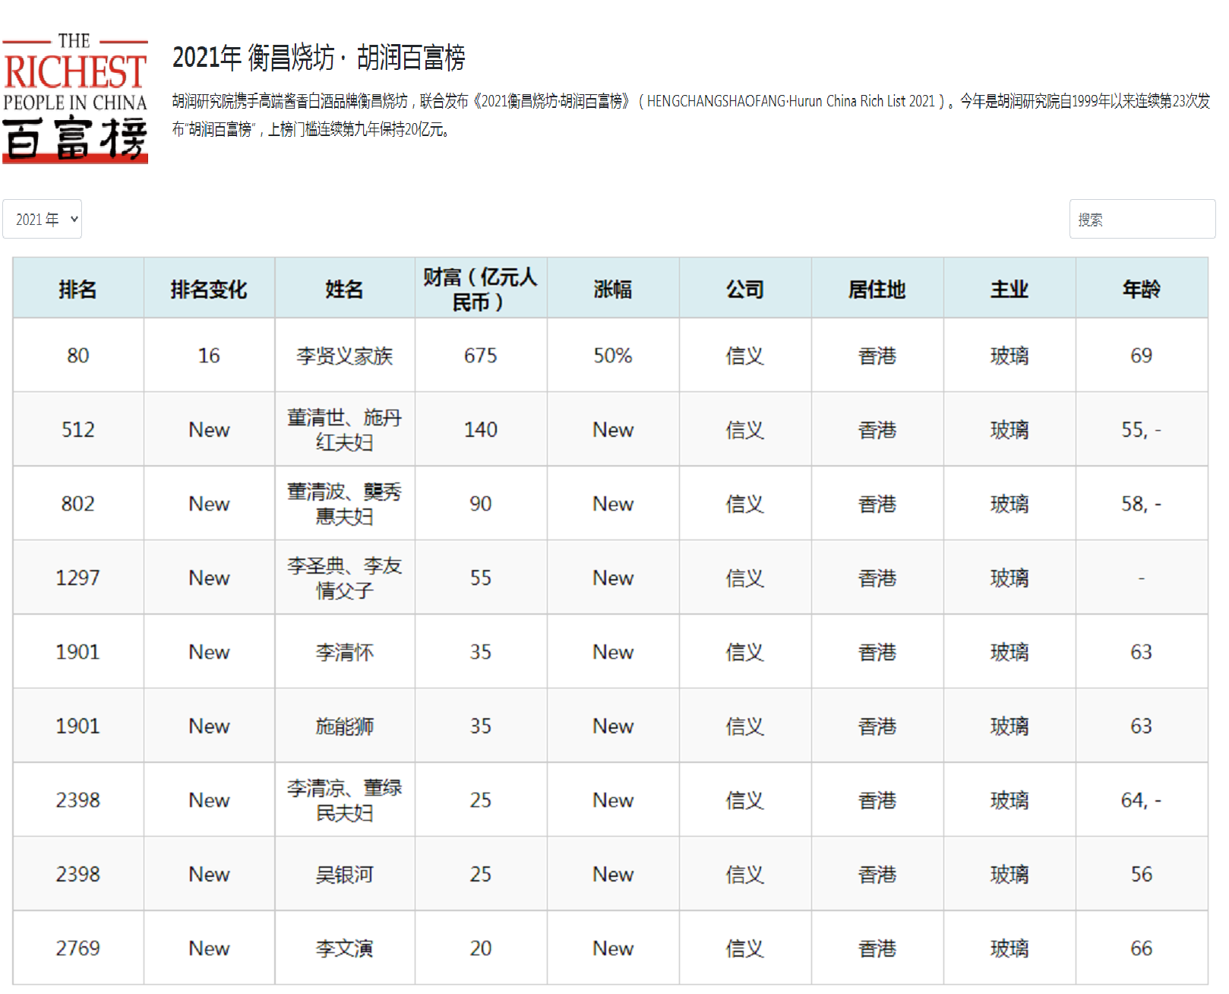Click company 信义 in 李贤义家族 row

pos(745,356)
